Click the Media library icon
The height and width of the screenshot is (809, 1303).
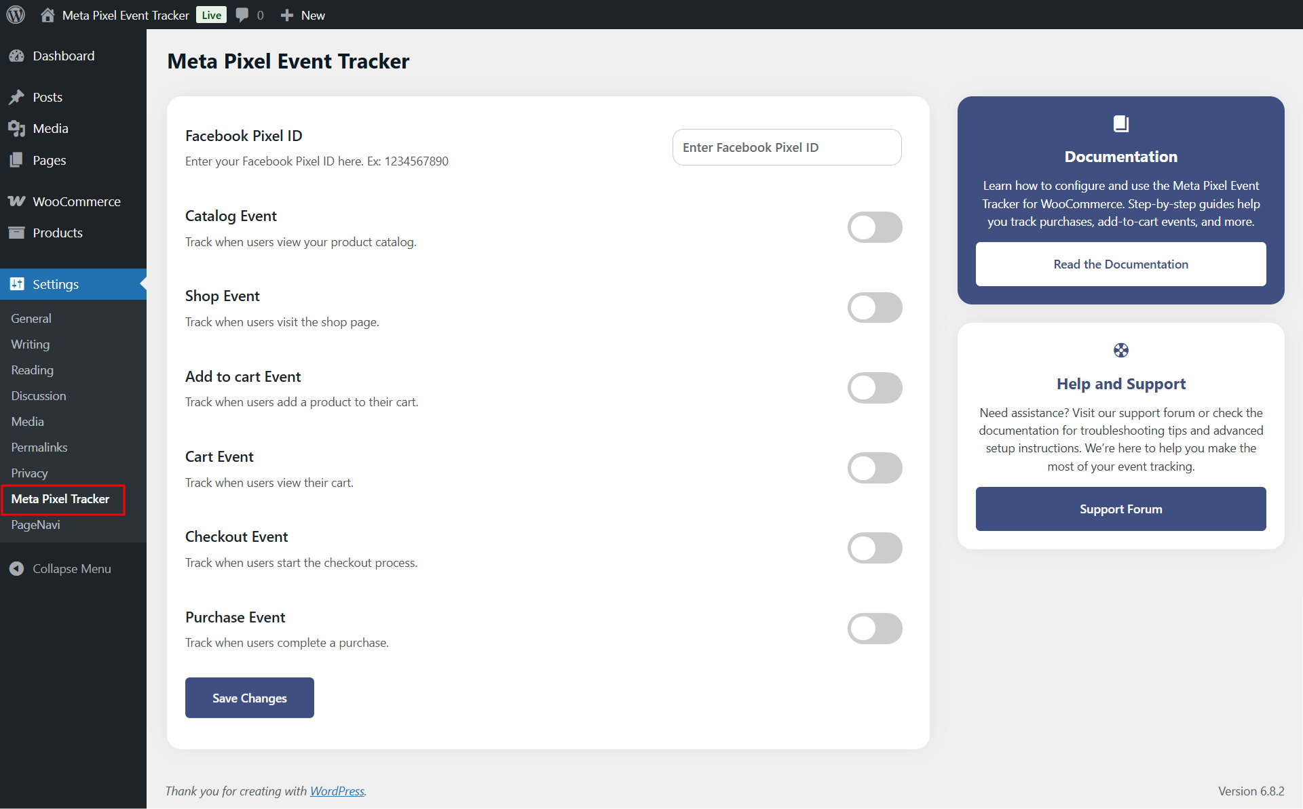tap(17, 128)
